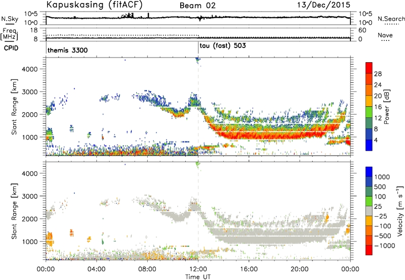This screenshot has width=405, height=280.
Task: Click the left '10^5' noise axis value
Action: 31,14
